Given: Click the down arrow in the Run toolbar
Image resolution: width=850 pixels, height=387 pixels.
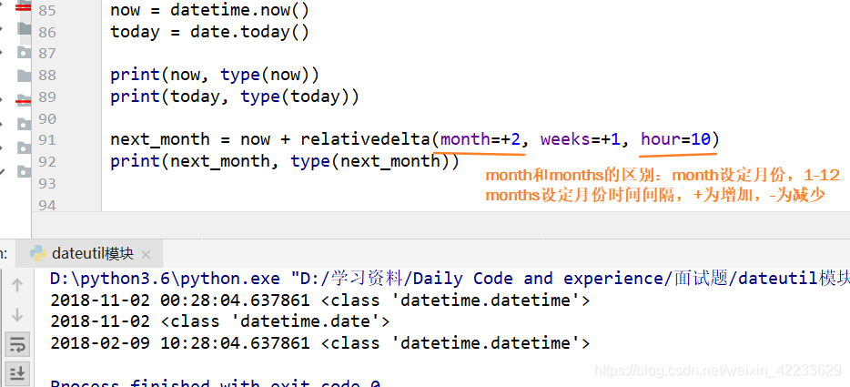Looking at the screenshot, I should pos(17,315).
